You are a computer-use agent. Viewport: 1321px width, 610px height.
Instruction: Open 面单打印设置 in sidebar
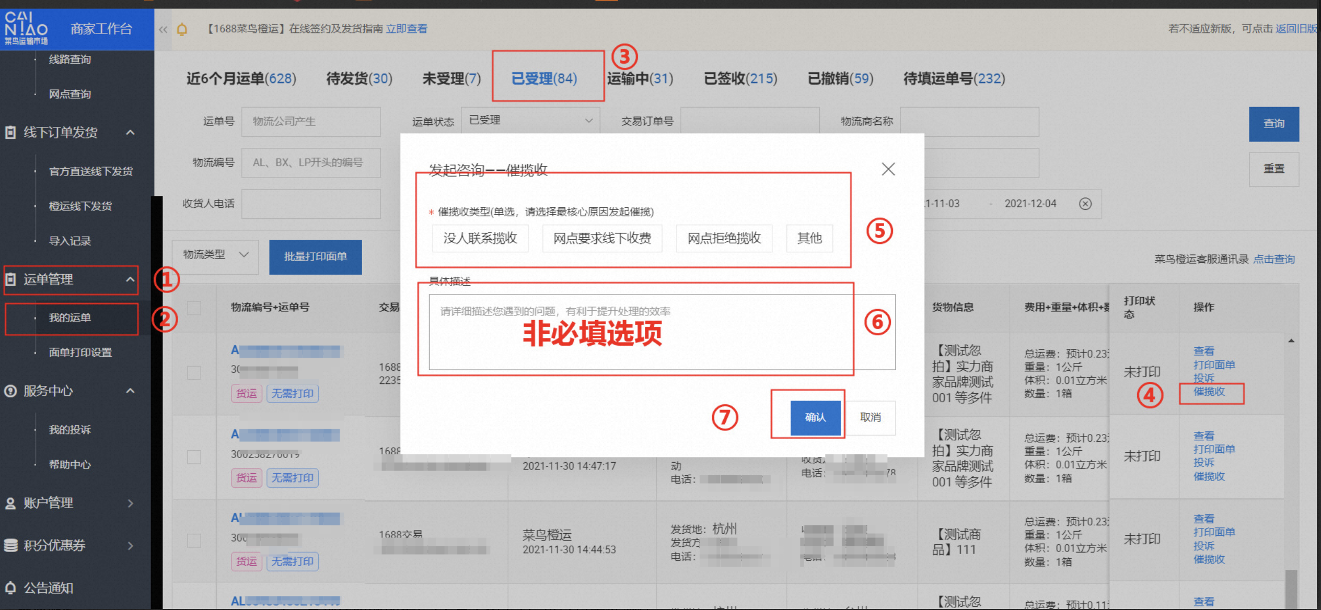click(x=80, y=353)
